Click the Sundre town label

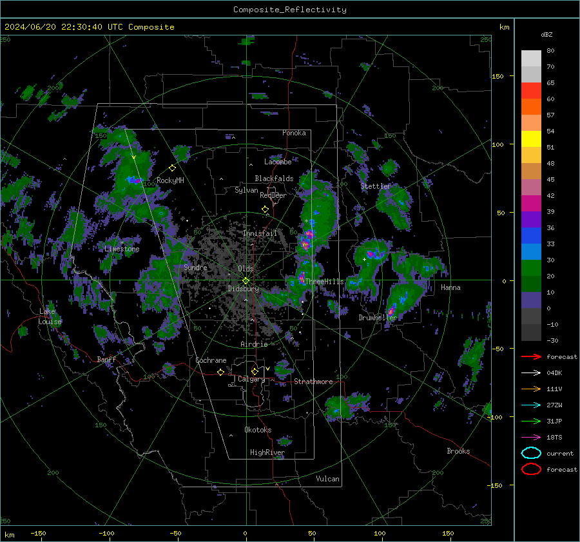(x=195, y=267)
